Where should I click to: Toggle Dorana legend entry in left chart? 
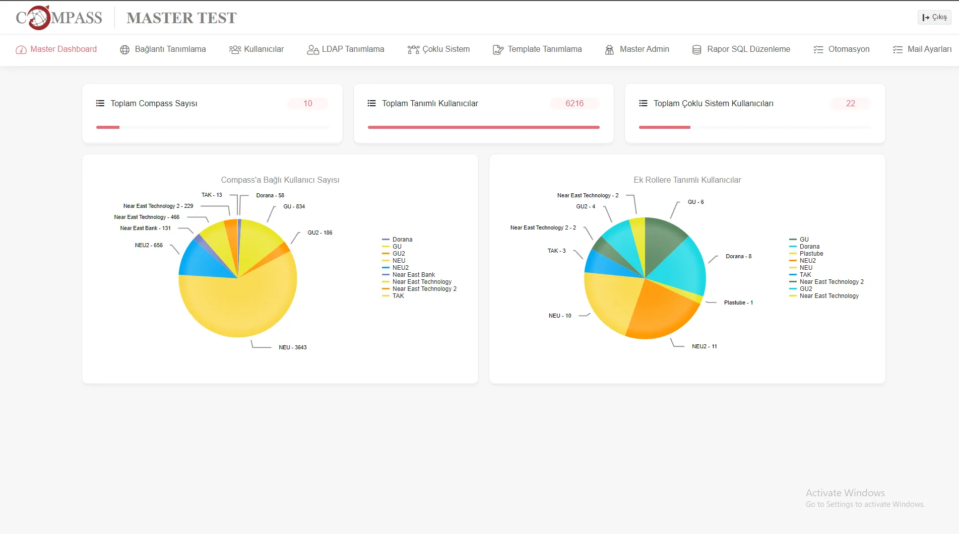click(402, 240)
